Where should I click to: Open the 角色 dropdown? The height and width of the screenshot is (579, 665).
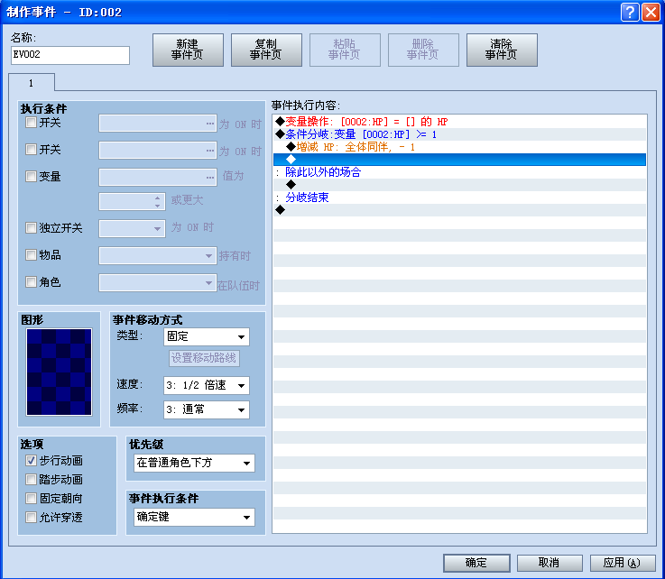coord(158,282)
